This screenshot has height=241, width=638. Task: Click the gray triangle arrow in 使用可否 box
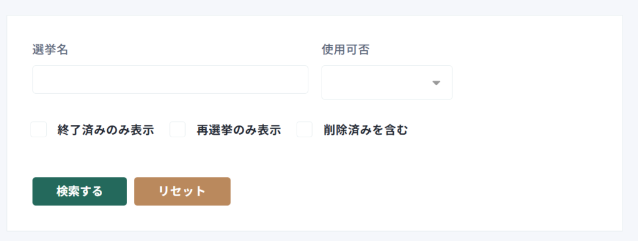coord(436,83)
